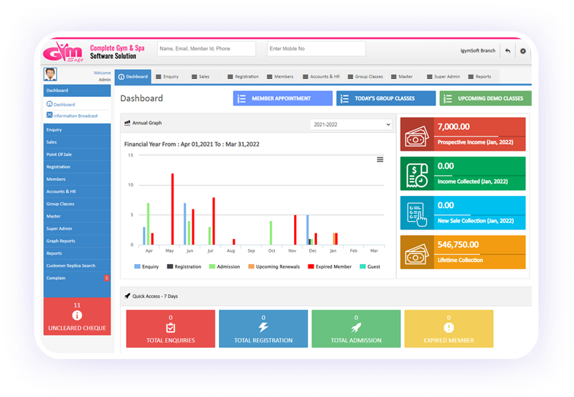Screen dimensions: 574x397
Task: Click the Annual Graph chart icon
Action: coord(127,123)
